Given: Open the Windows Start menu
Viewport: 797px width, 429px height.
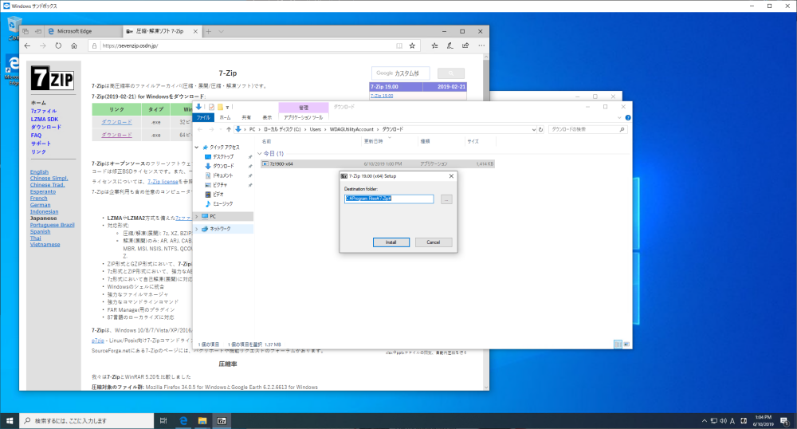Looking at the screenshot, I should pos(9,421).
